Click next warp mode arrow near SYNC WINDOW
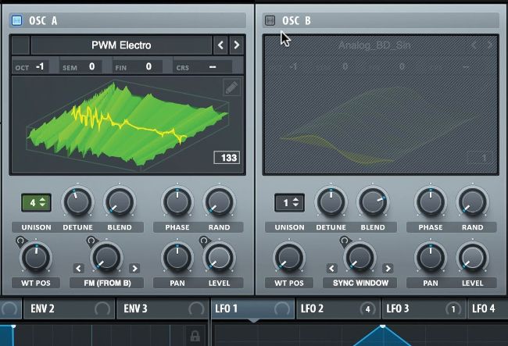The height and width of the screenshot is (346, 508). [x=388, y=268]
